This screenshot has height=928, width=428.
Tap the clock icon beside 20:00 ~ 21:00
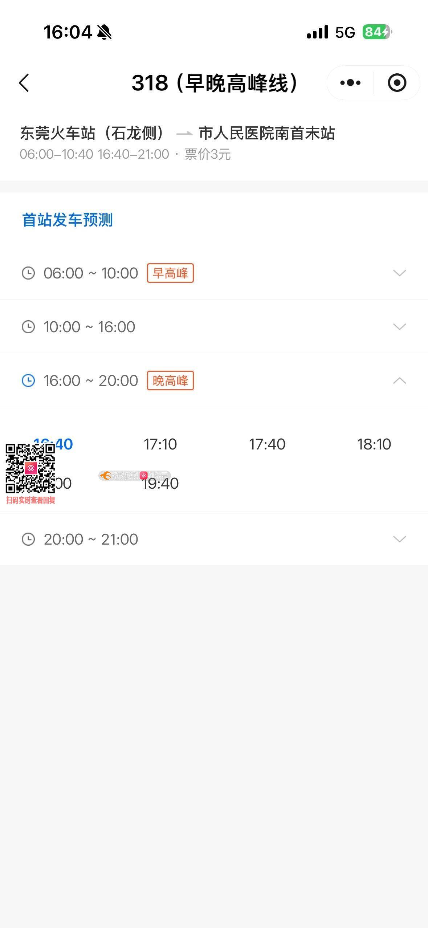coord(28,539)
